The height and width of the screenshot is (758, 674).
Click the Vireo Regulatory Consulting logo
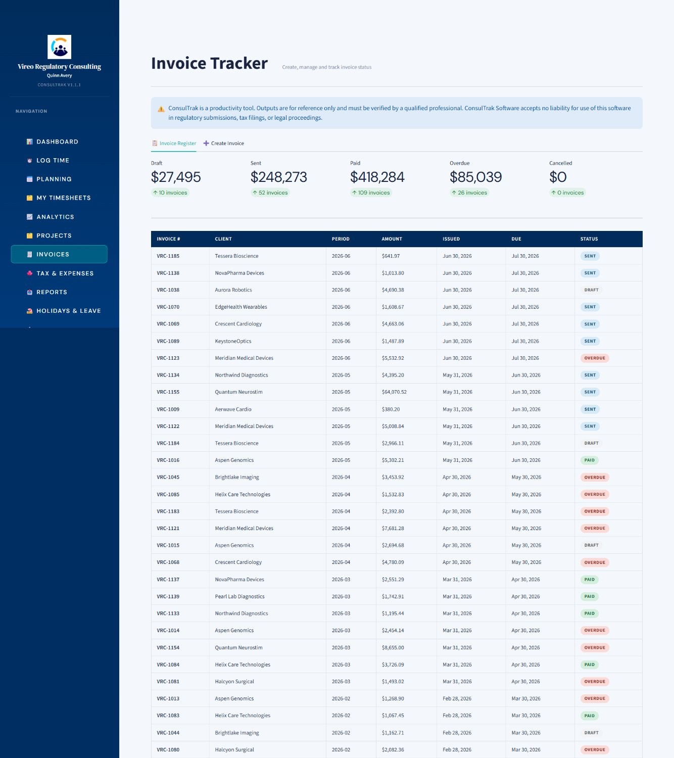click(x=59, y=47)
